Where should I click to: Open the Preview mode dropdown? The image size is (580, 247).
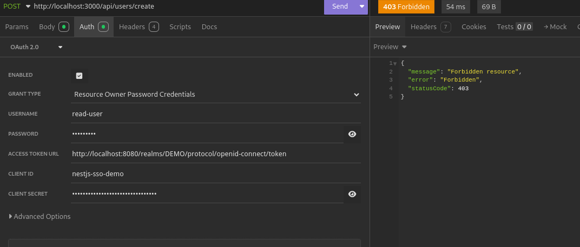coord(390,47)
